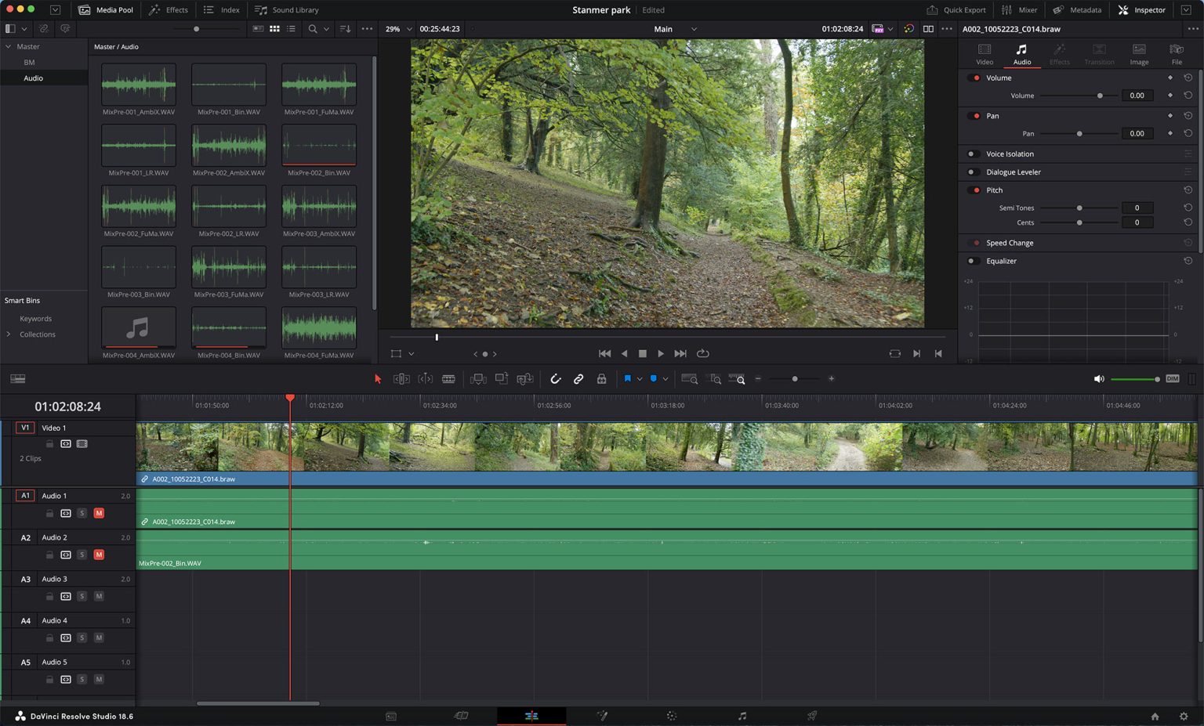
Task: Switch to the Fairlight audio page
Action: click(740, 715)
